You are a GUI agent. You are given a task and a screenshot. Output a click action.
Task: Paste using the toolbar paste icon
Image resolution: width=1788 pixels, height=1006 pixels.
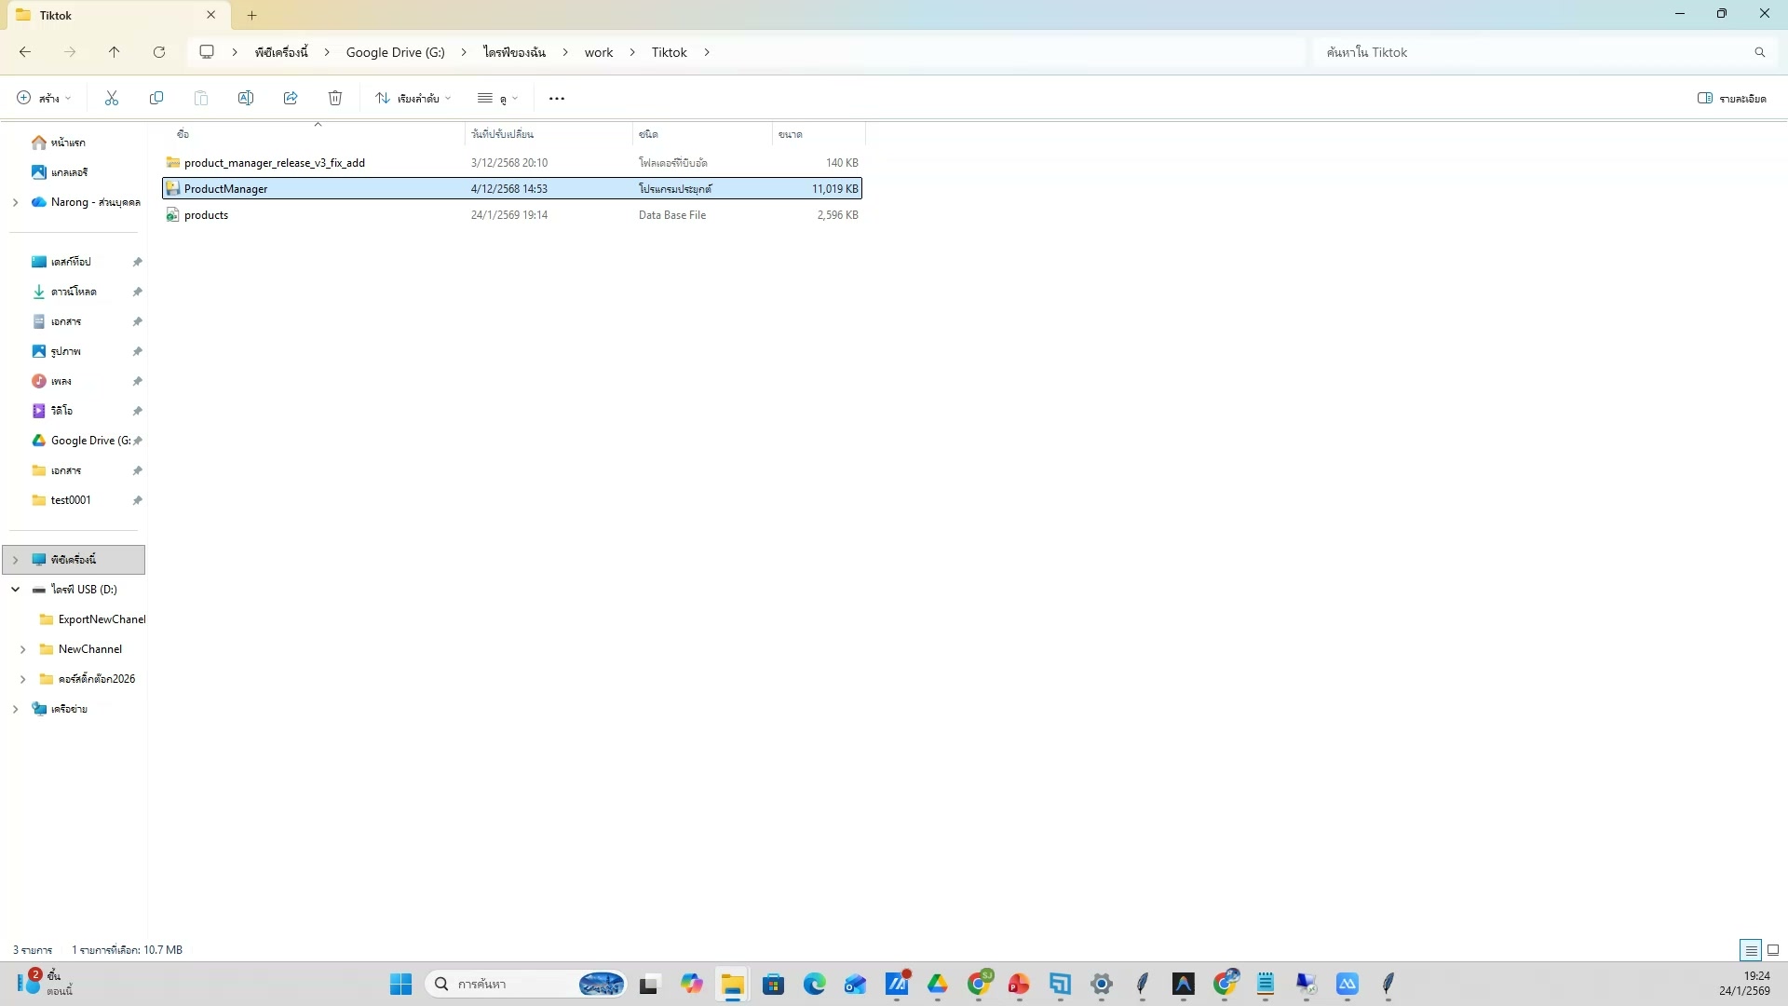click(201, 98)
